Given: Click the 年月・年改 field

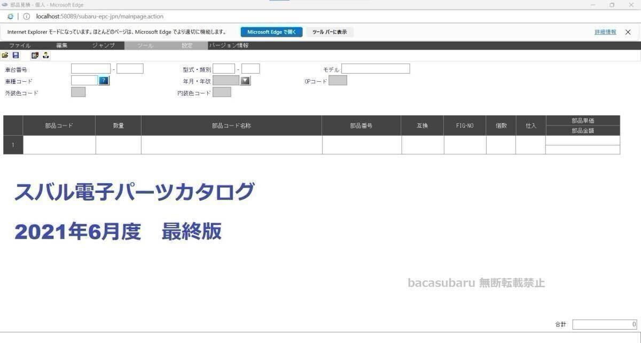Looking at the screenshot, I should [226, 81].
